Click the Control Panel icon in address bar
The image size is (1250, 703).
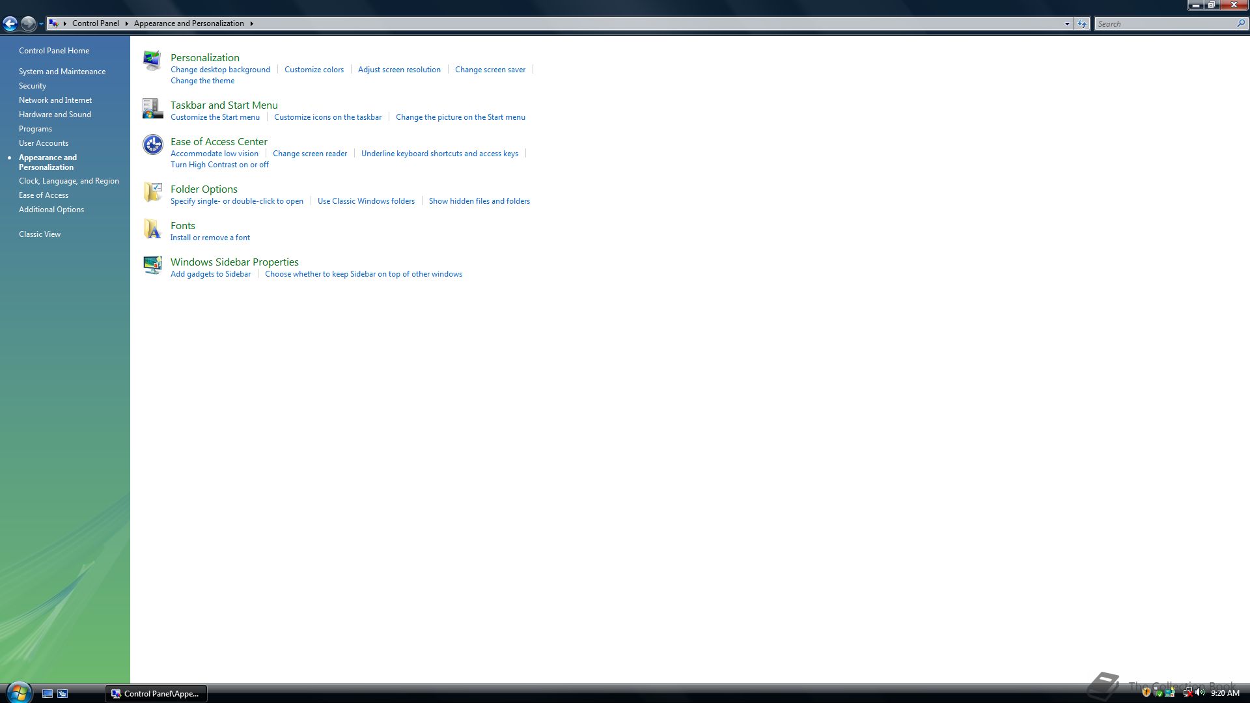54,23
